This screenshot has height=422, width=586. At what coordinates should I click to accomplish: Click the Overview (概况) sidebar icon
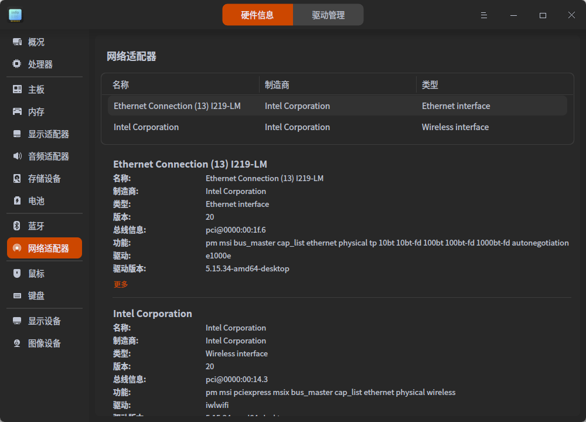point(17,42)
